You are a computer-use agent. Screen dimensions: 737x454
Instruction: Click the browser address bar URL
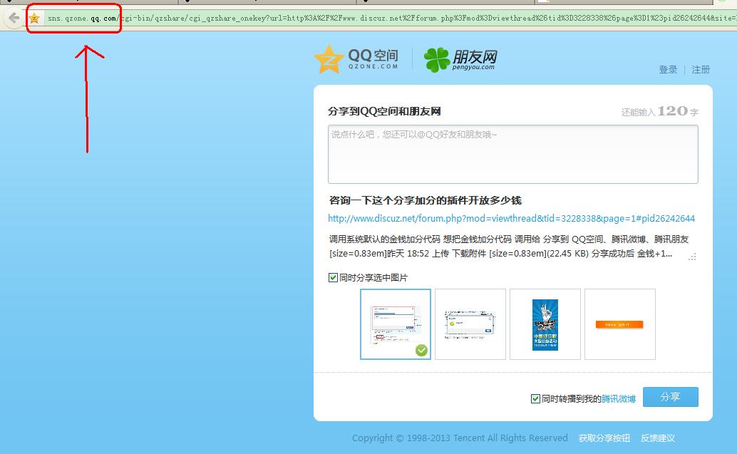point(390,19)
